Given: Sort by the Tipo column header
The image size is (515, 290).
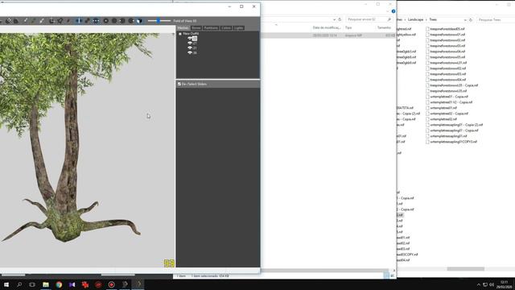Looking at the screenshot, I should point(348,27).
